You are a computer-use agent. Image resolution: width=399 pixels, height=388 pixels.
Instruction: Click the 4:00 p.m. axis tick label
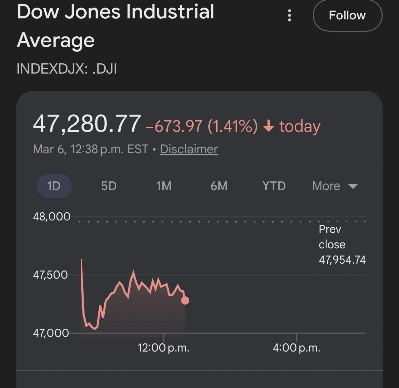point(296,348)
